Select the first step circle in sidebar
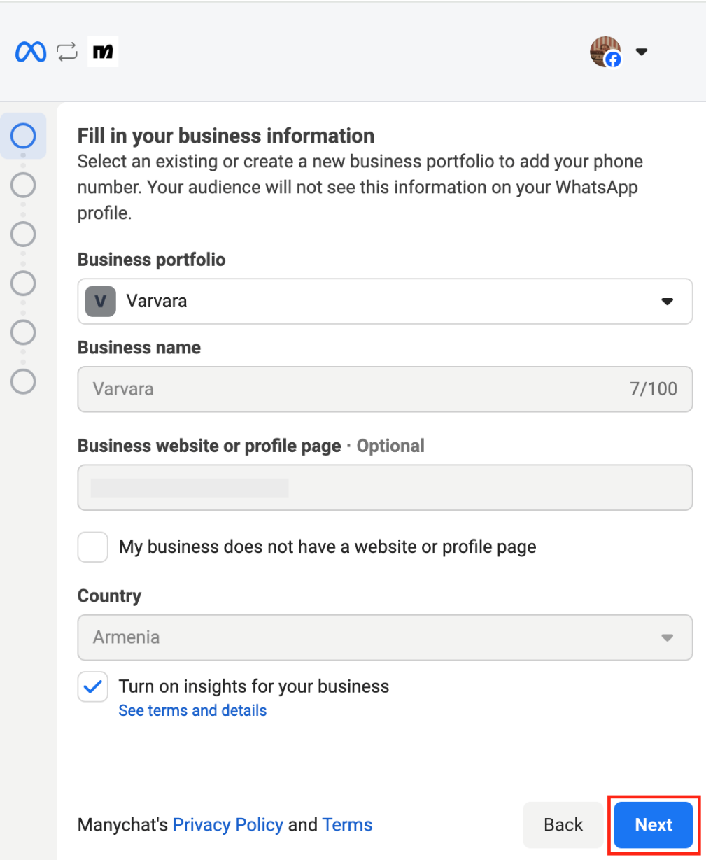Screen dimensions: 706x860 (x=23, y=136)
